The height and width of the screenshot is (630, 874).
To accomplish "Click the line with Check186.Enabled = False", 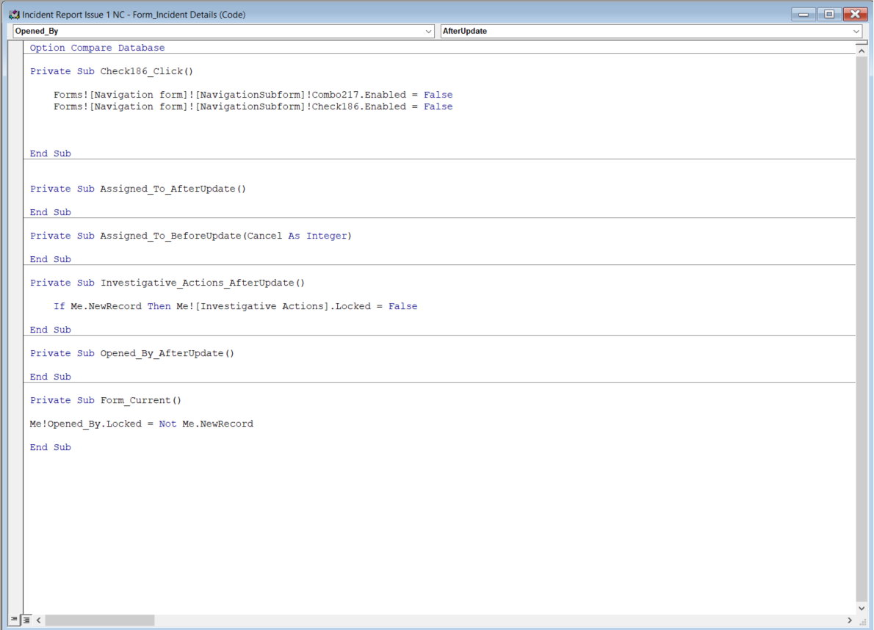I will (253, 106).
